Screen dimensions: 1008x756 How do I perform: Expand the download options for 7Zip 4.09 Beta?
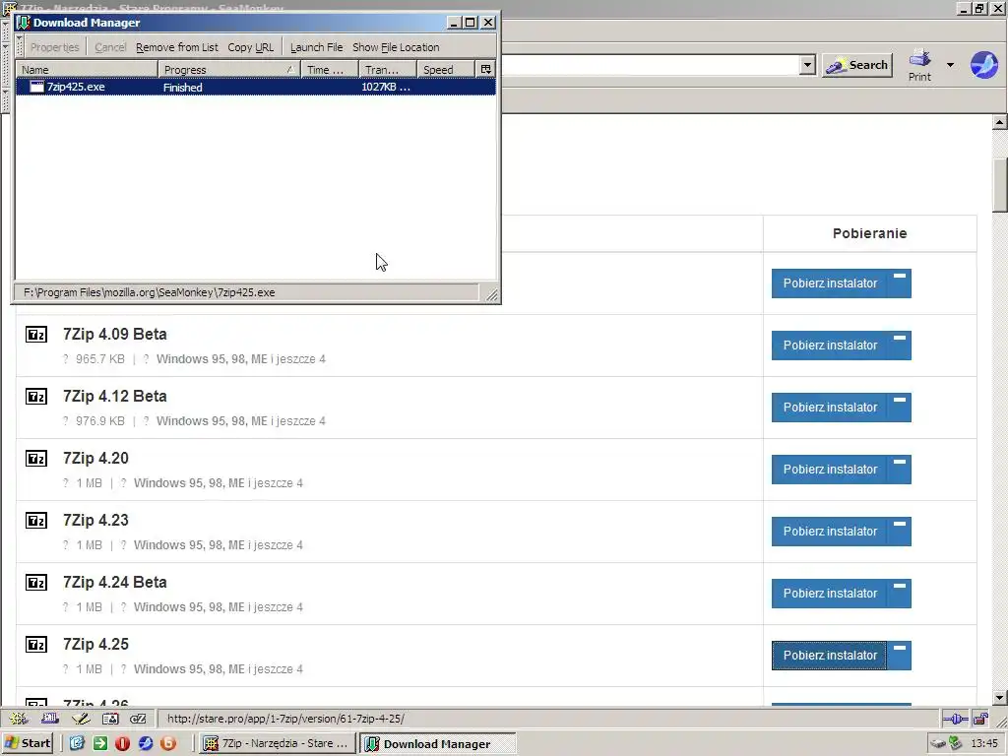pos(900,346)
